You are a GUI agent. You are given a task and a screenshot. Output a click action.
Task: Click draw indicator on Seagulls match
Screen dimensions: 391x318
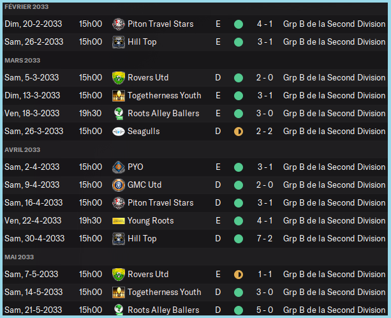(x=239, y=132)
